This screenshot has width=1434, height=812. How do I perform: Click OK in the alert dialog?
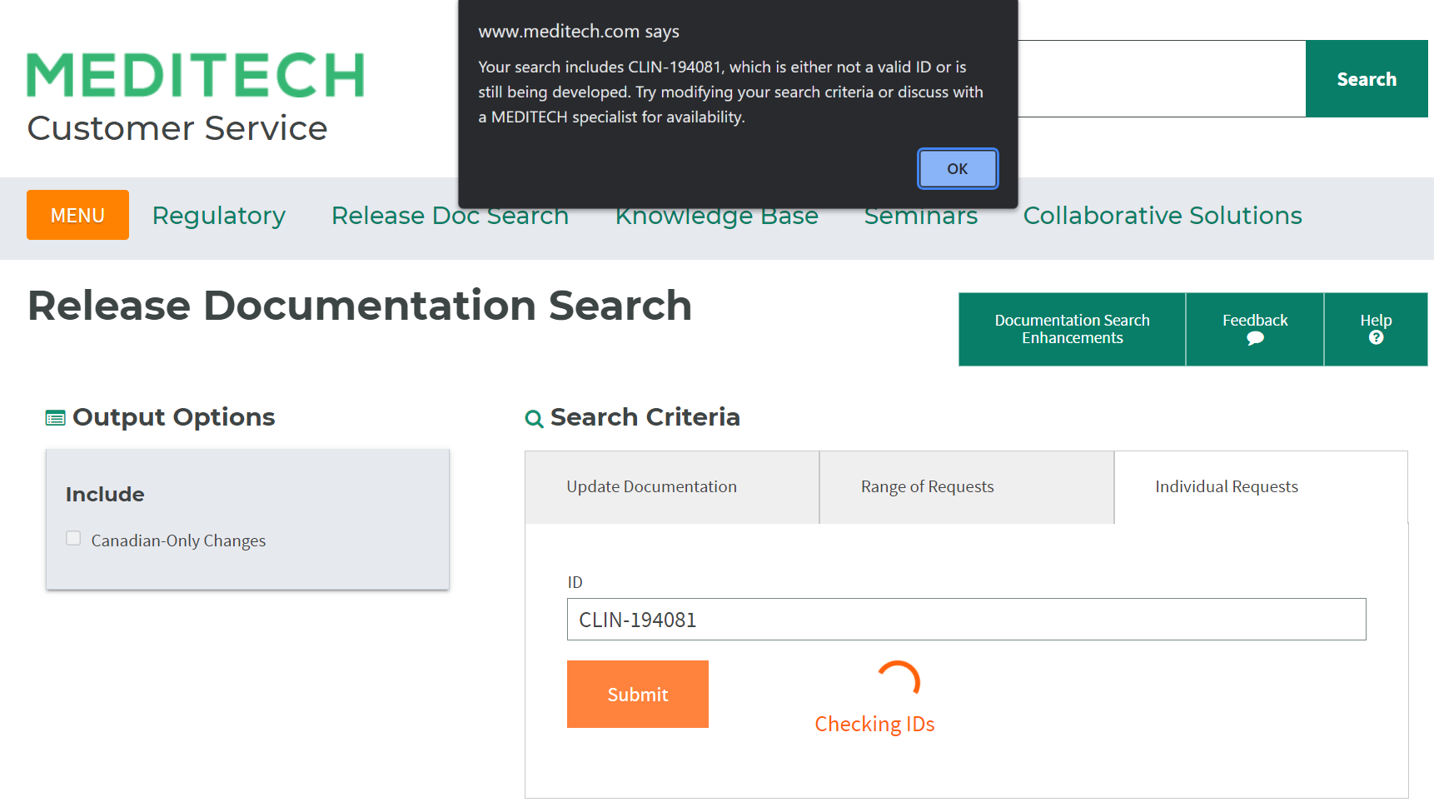957,168
